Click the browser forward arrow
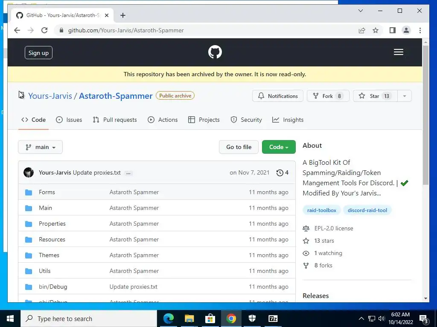The image size is (437, 327). 31,30
